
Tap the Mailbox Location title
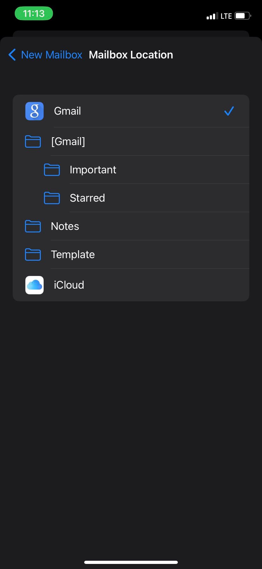(131, 55)
